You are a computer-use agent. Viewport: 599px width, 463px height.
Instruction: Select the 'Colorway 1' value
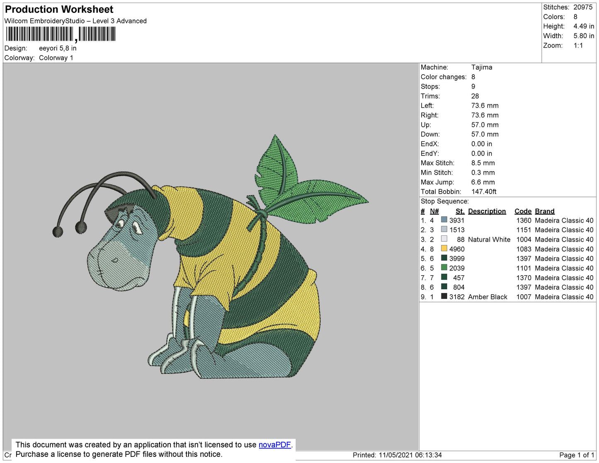coord(56,58)
